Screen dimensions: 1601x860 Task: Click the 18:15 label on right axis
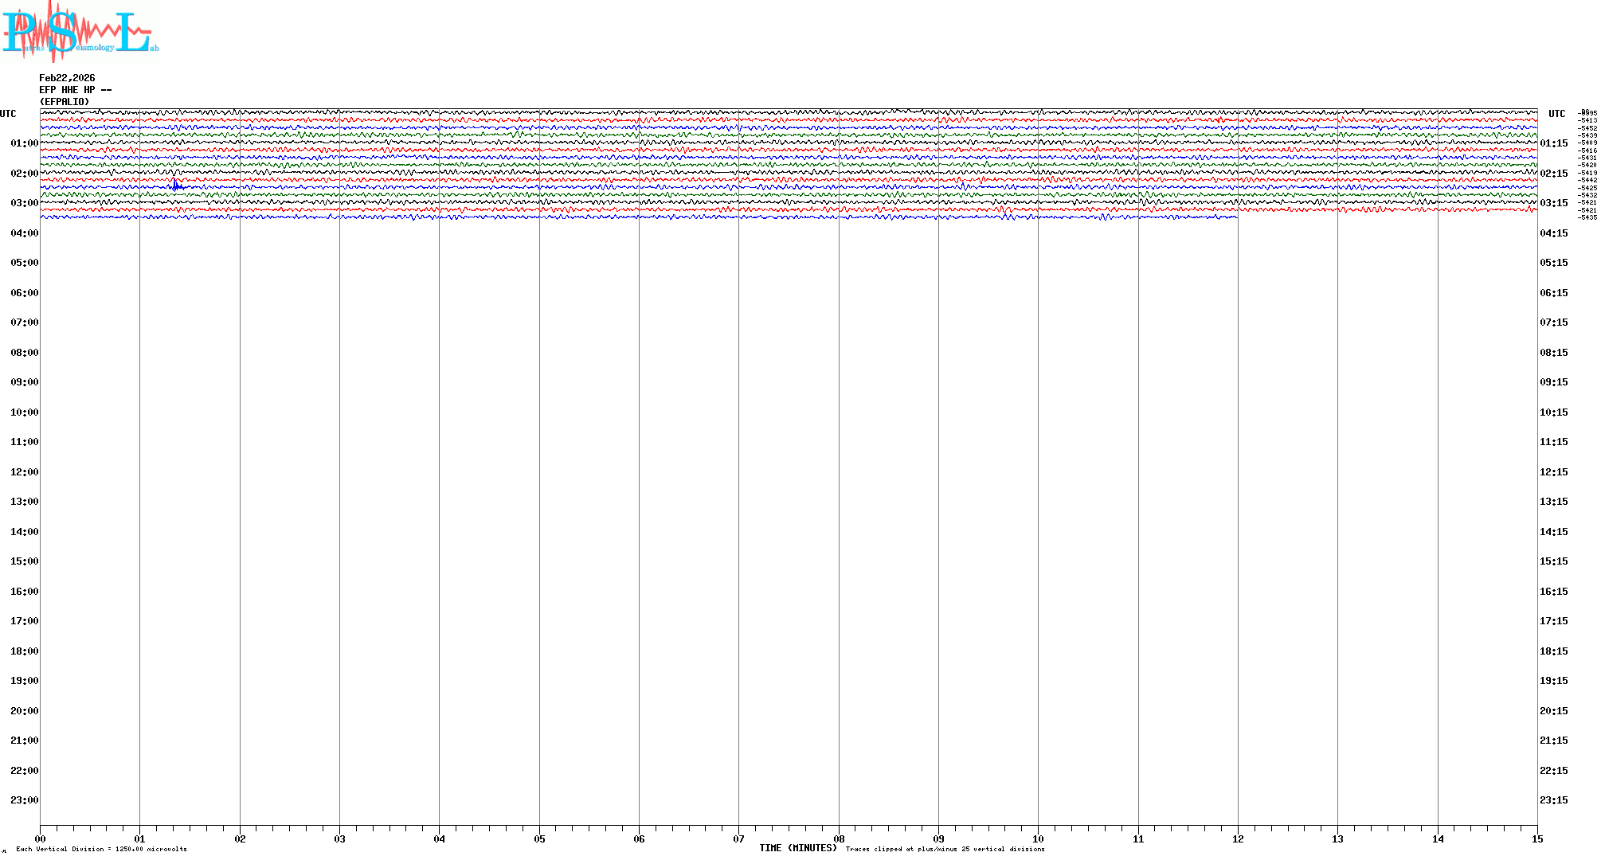click(x=1553, y=651)
